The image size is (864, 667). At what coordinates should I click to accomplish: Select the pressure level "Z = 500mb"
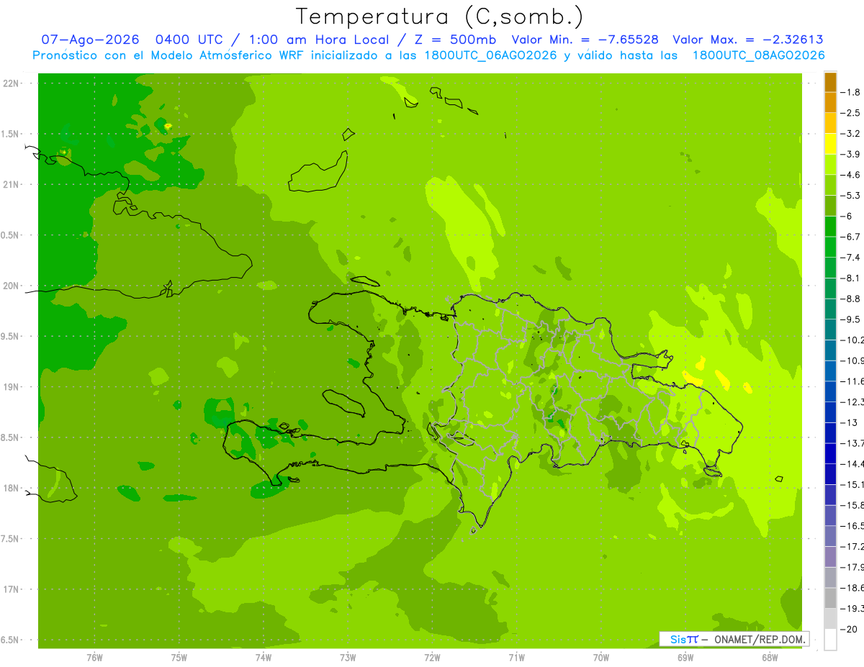coord(457,40)
